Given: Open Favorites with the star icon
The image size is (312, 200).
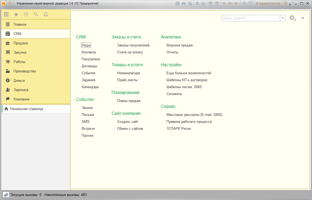Looking at the screenshot, I should pyautogui.click(x=16, y=14).
